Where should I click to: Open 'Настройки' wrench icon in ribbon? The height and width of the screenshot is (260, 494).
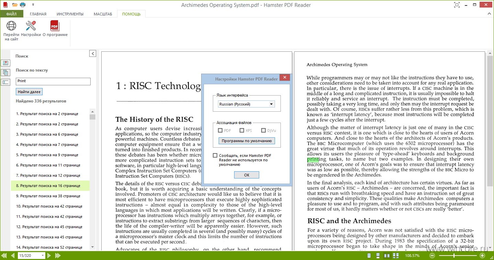pos(31,26)
